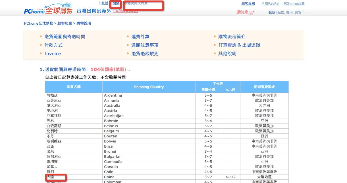This screenshot has width=347, height=183.
Task: Click PChome全球購物 in the breadcrumb
Action: [x=38, y=24]
